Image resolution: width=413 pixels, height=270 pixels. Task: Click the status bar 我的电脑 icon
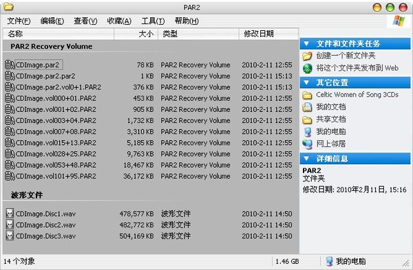click(329, 261)
